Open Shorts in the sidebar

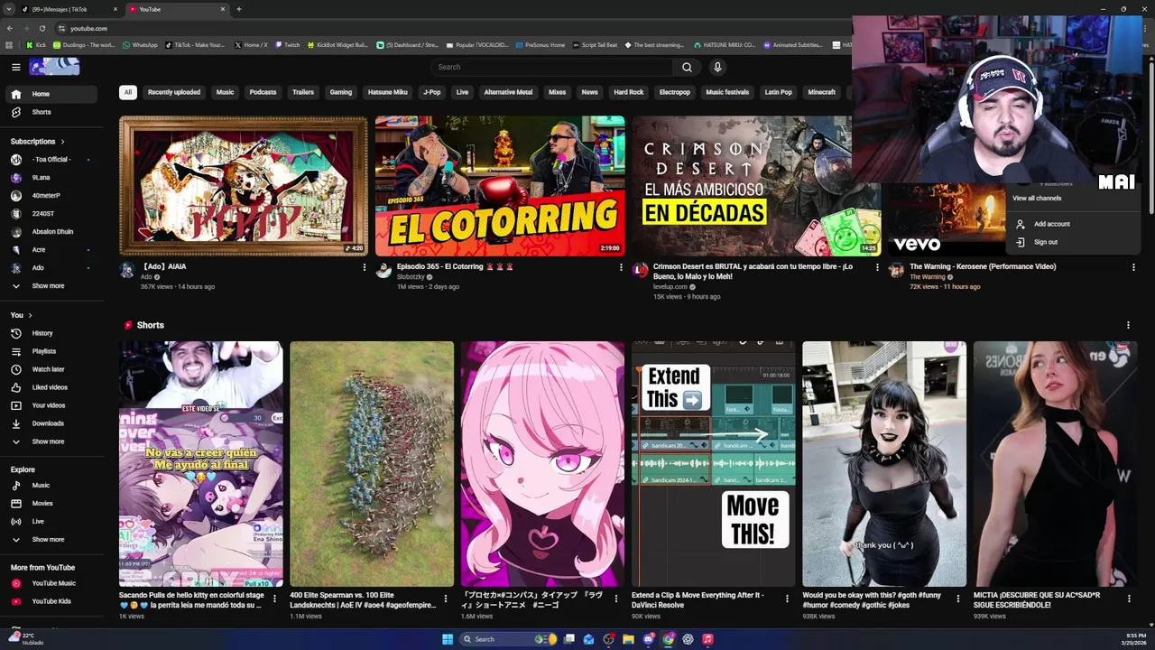pyautogui.click(x=51, y=112)
